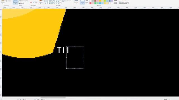The width and height of the screenshot is (179, 100).
Task: Pick the green swatch in bottom row
Action: [95, 3]
